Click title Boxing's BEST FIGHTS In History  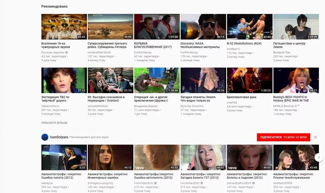[x=291, y=99]
